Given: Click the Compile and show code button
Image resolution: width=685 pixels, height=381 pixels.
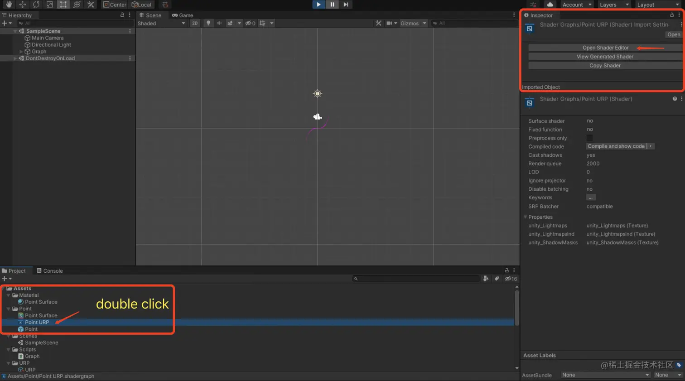Looking at the screenshot, I should 616,146.
